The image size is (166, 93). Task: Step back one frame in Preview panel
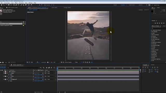[x=157, y=23]
